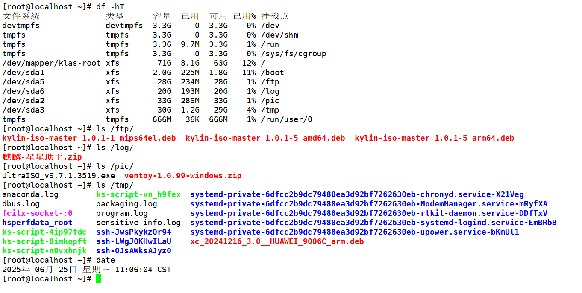Screen dimensions: 582x293
Task: Click the fcitx-socket-:0 entry
Action: [38, 213]
